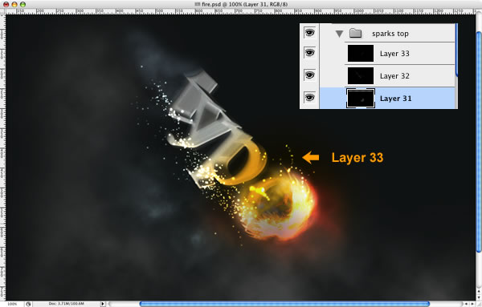The height and width of the screenshot is (307, 482).
Task: Click the Layer 33 thumbnail
Action: pyautogui.click(x=361, y=53)
